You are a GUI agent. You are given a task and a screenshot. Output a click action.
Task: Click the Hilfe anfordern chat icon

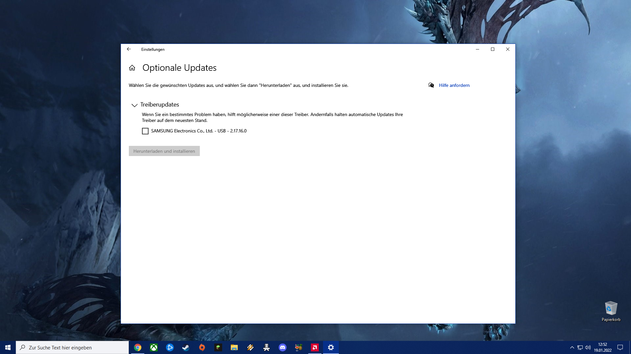(x=431, y=85)
